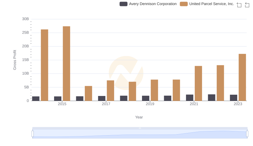The image size is (253, 146).
Task: Click the 2021 x-axis label
Action: [x=194, y=104]
